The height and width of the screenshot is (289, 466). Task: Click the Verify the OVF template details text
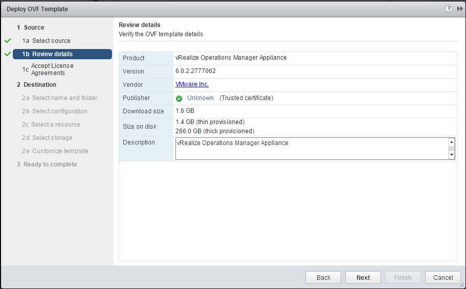(x=161, y=34)
